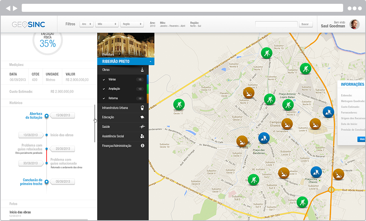The image size is (366, 221).
Task: Click the count badge 16 beside Reforma
Action: pyautogui.click(x=140, y=98)
